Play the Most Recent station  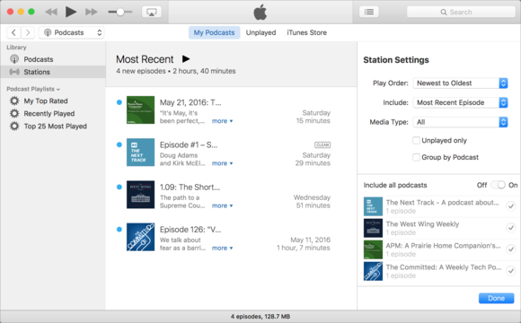pos(186,59)
